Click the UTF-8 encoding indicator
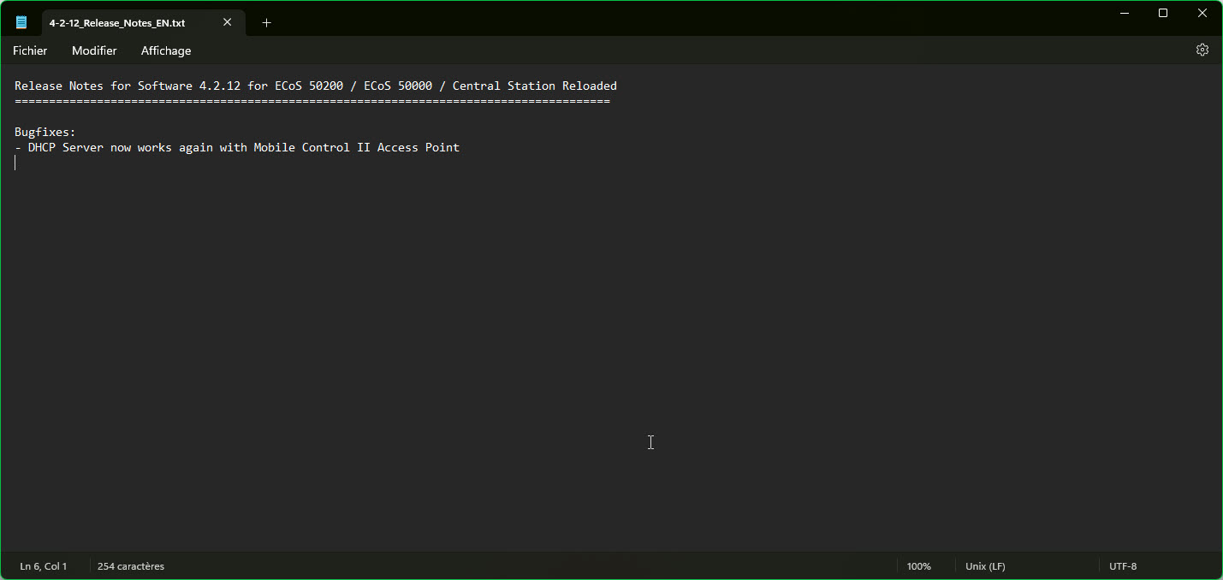Image resolution: width=1223 pixels, height=580 pixels. (1123, 566)
